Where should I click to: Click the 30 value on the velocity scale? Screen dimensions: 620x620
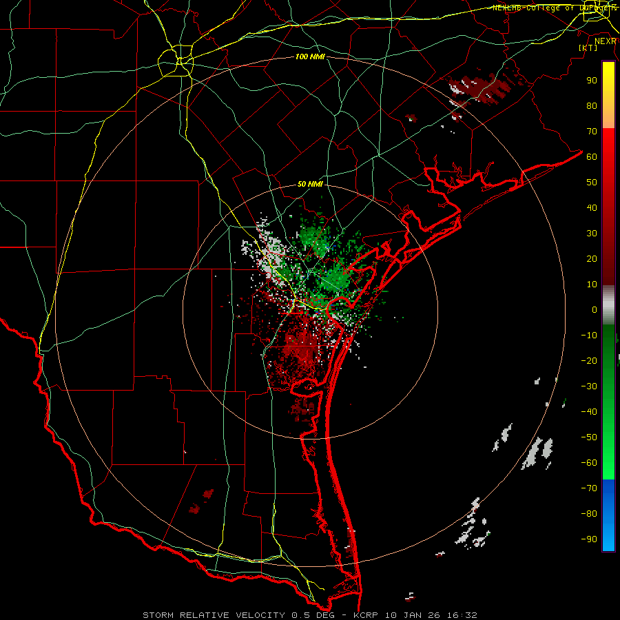click(592, 234)
